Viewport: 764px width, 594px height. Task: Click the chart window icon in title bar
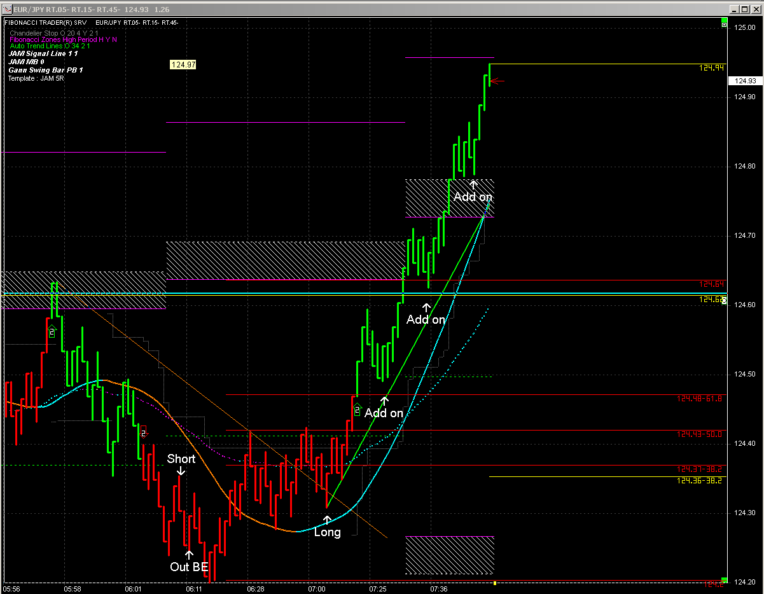pos(7,10)
